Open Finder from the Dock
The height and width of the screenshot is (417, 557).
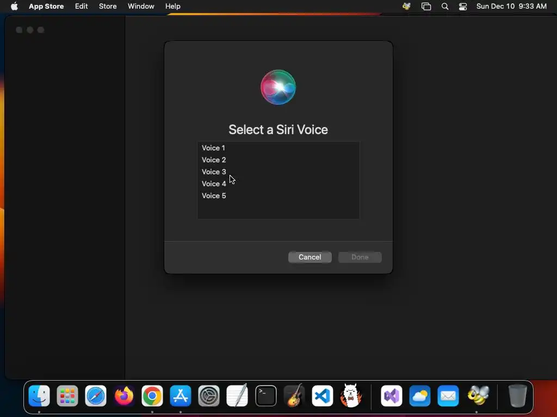[39, 396]
